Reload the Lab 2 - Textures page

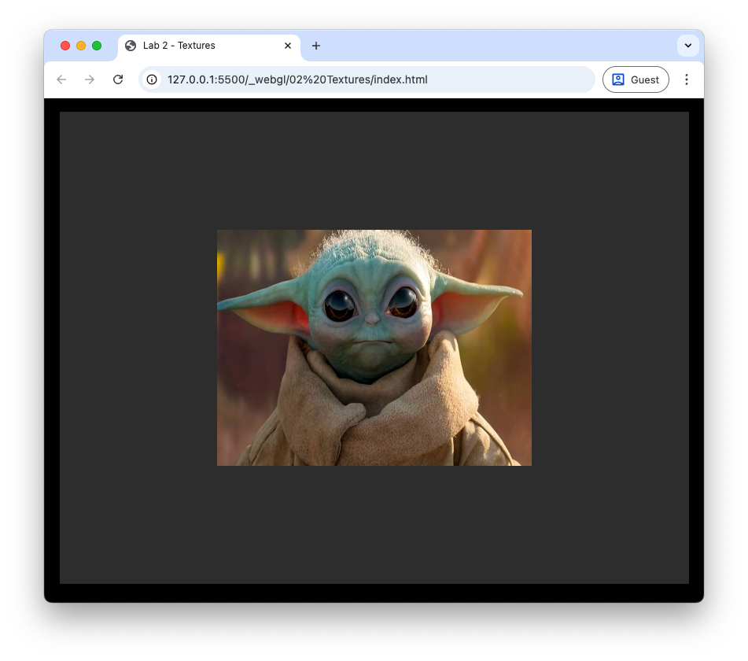(x=118, y=79)
